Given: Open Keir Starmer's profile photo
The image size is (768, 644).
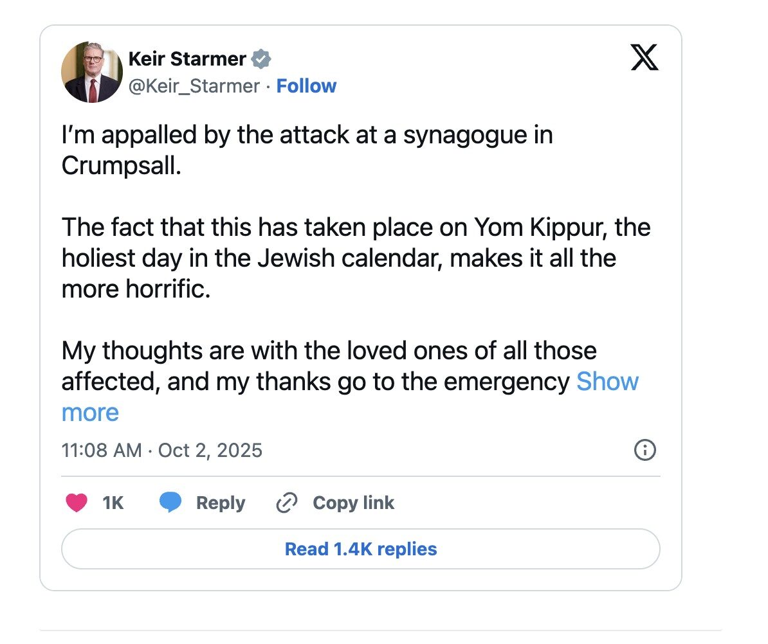Looking at the screenshot, I should click(x=91, y=73).
